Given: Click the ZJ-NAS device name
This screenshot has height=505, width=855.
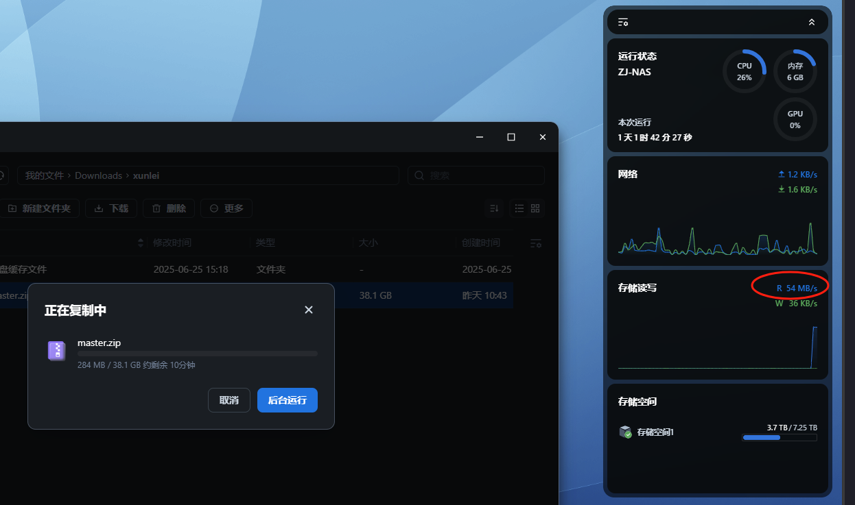Looking at the screenshot, I should coord(635,71).
